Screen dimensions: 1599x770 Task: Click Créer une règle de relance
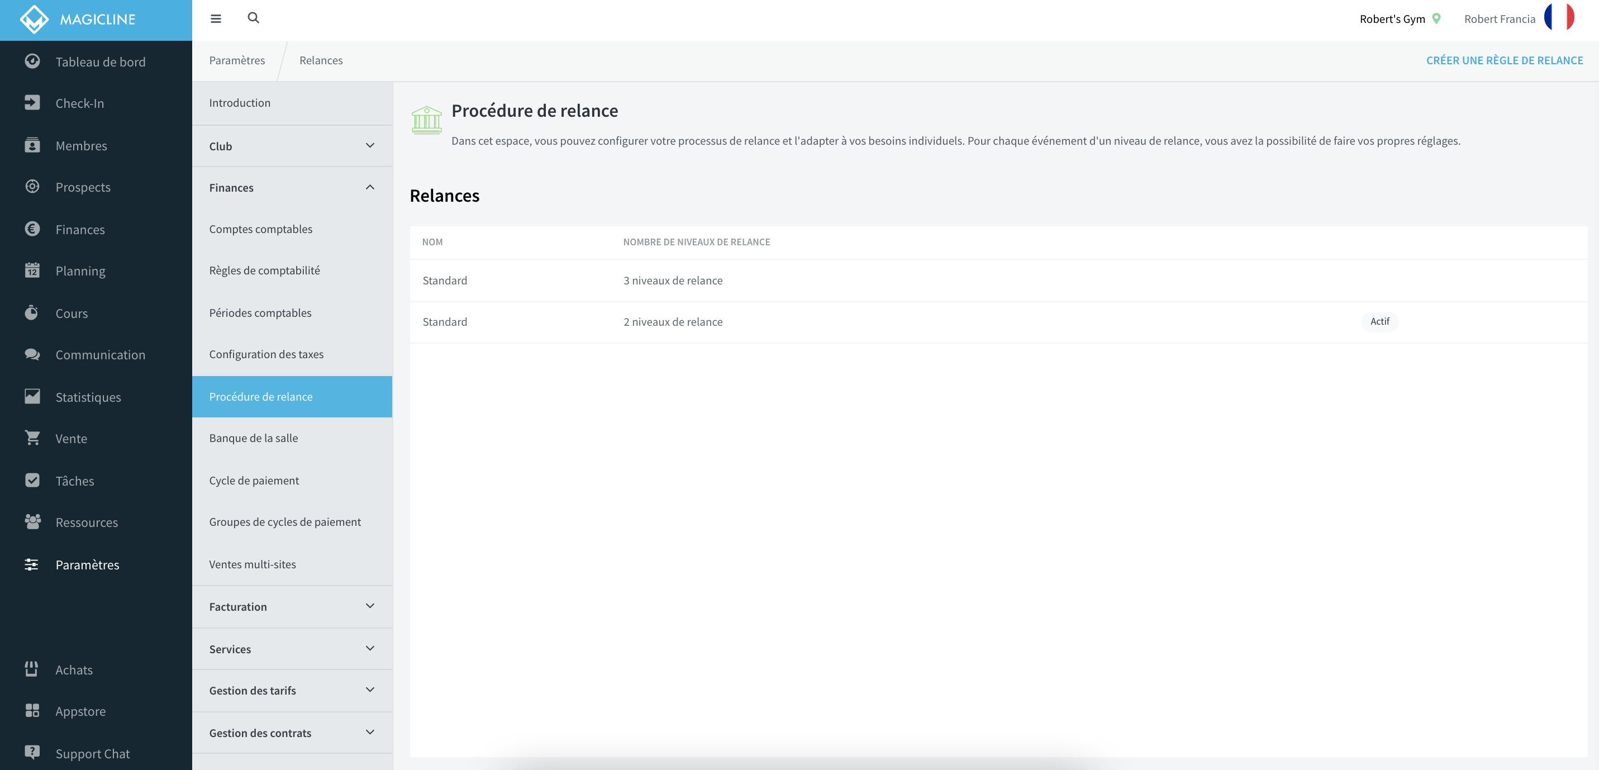click(1505, 60)
